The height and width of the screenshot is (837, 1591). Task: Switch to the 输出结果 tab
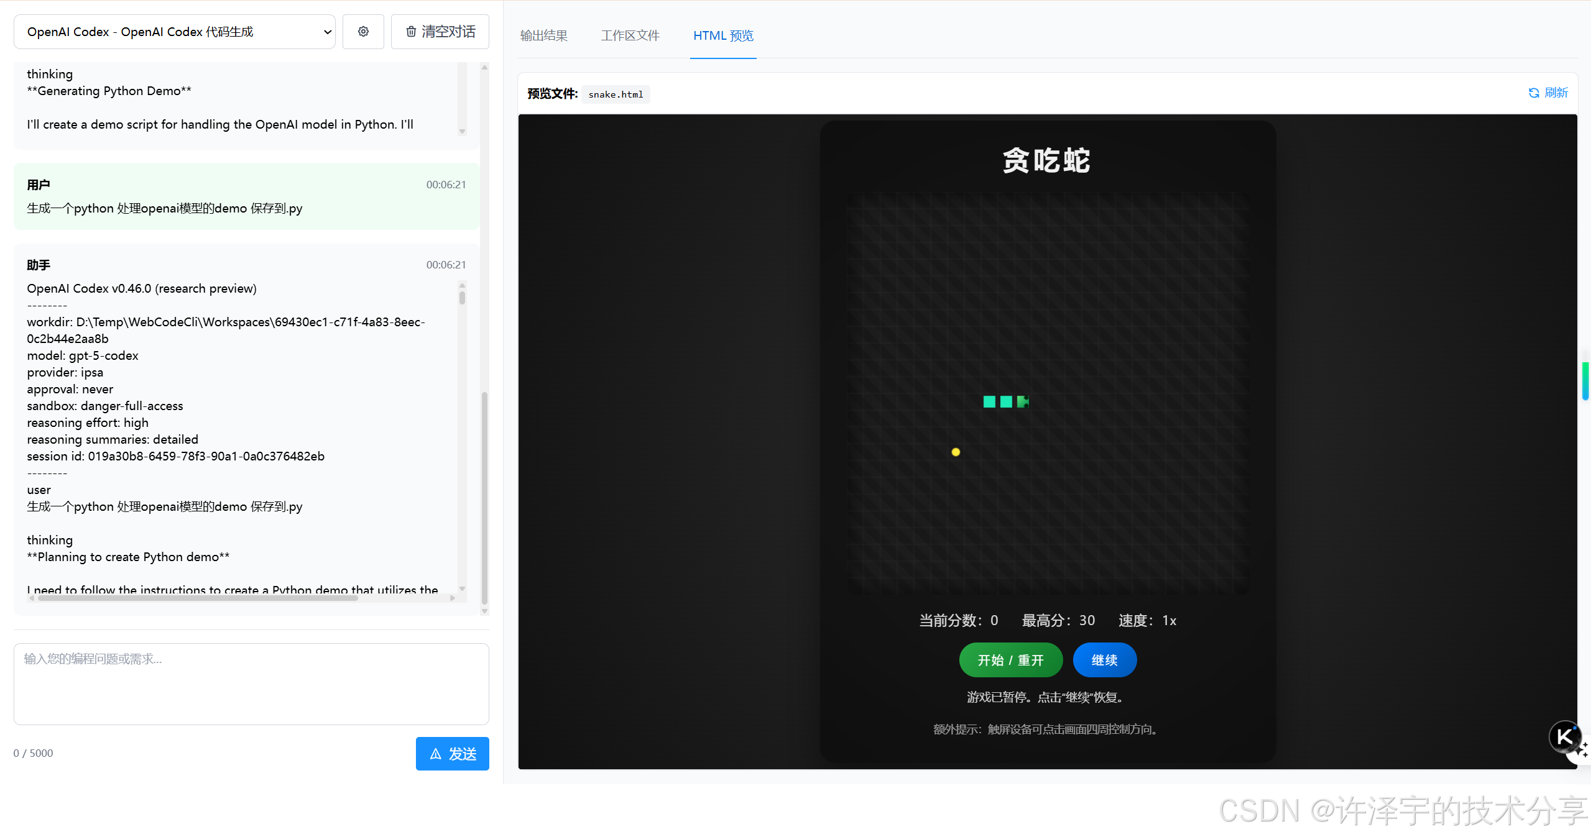[543, 36]
